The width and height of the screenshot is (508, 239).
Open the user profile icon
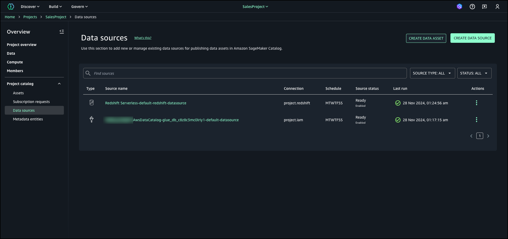click(497, 7)
